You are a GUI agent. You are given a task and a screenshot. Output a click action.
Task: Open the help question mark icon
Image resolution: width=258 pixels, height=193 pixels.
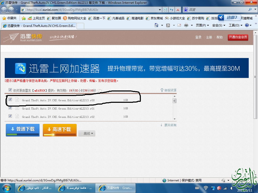[247, 25]
